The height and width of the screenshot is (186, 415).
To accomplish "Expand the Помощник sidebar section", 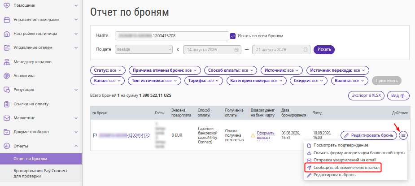I will [x=76, y=5].
